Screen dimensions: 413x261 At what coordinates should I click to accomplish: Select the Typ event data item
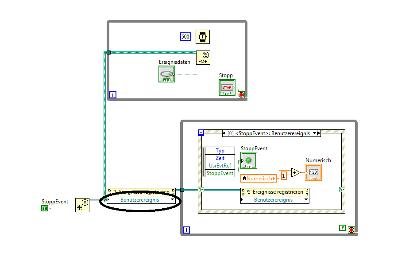[220, 151]
